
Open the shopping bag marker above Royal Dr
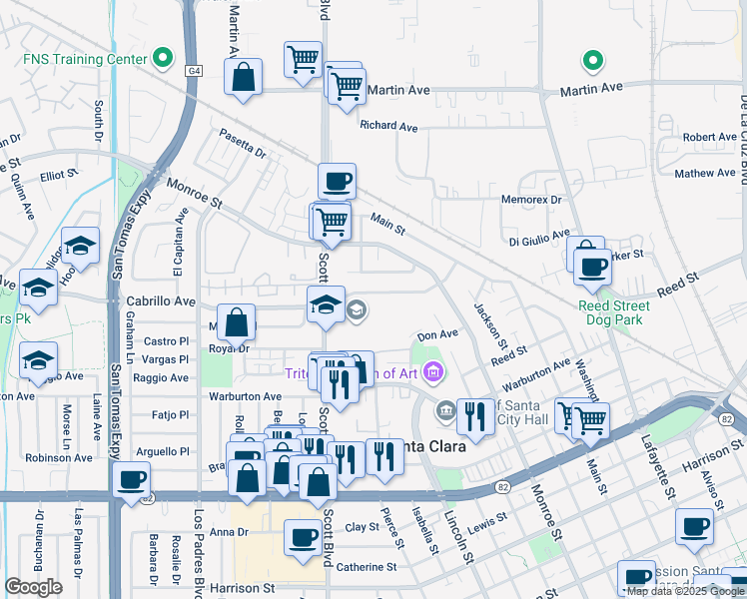[237, 322]
